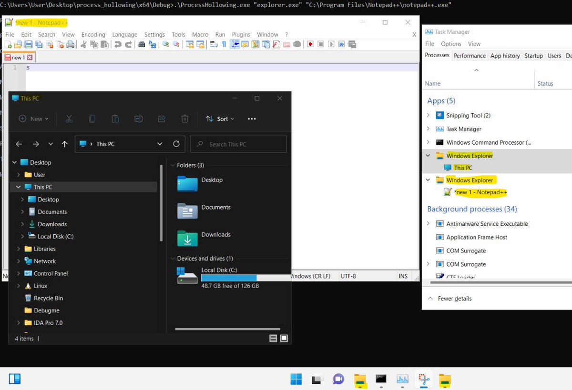Toggle INS insert mode in Notepad++ status bar
Image resolution: width=572 pixels, height=390 pixels.
click(403, 276)
